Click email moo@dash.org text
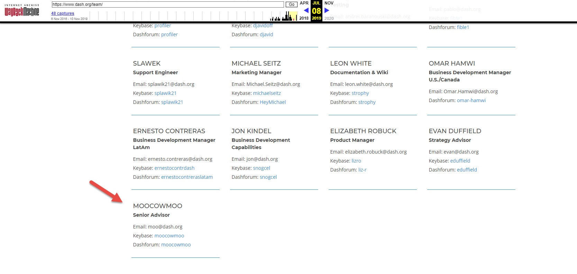The width and height of the screenshot is (577, 274). pyautogui.click(x=165, y=227)
